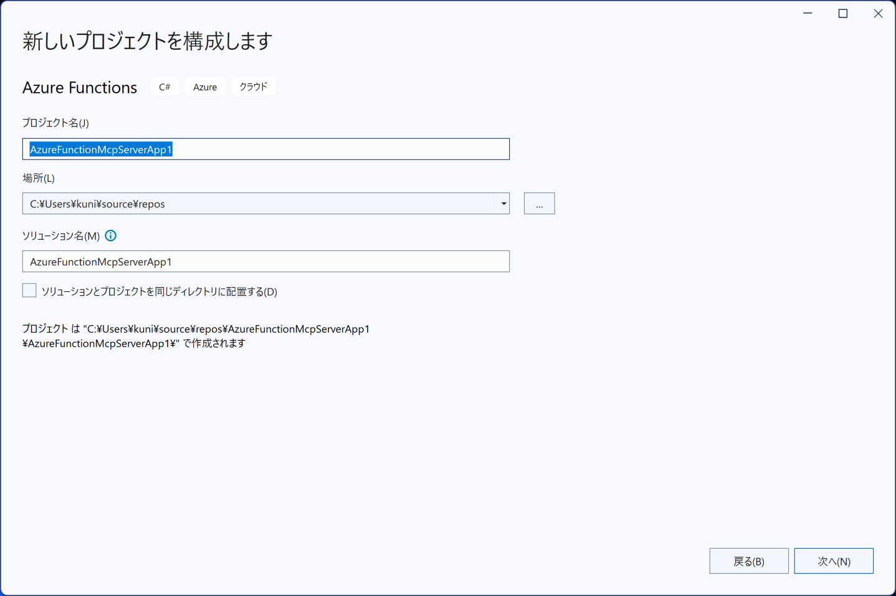Click the browse (...) button for location
Screen dimensions: 896x596
539,204
